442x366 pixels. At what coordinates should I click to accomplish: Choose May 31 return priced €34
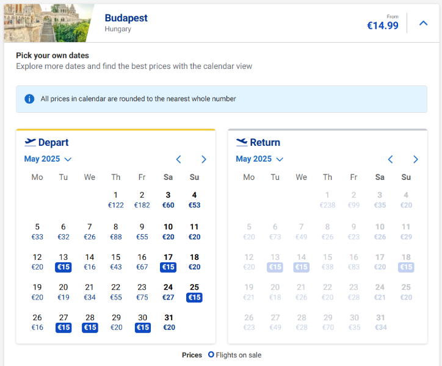380,322
